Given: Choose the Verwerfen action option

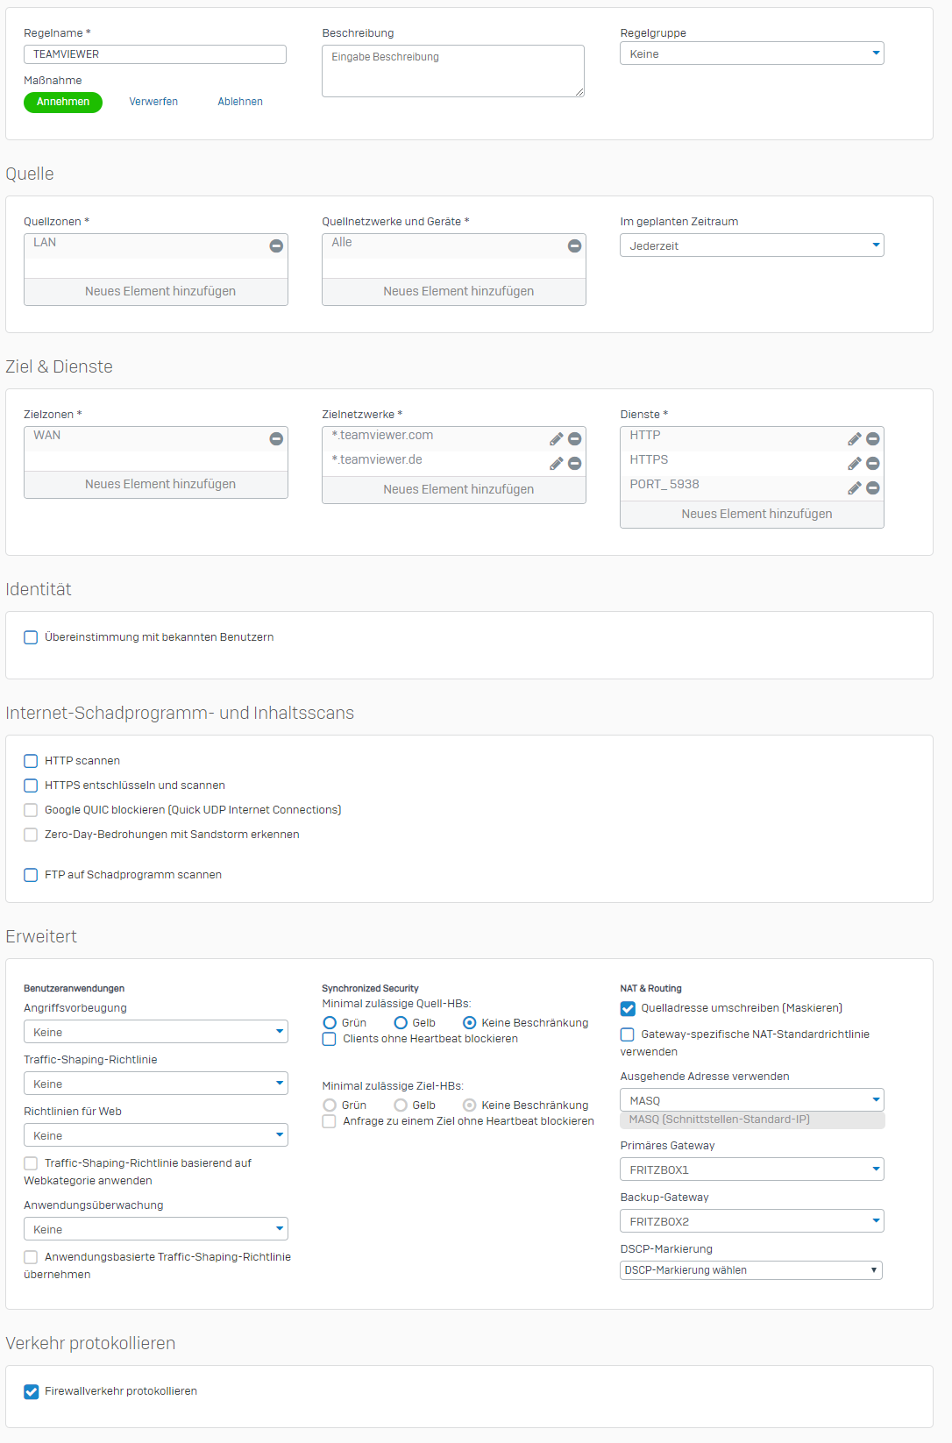Looking at the screenshot, I should click(153, 102).
